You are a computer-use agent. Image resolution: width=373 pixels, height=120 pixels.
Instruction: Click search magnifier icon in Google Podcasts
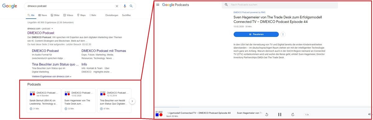[x=226, y=5]
